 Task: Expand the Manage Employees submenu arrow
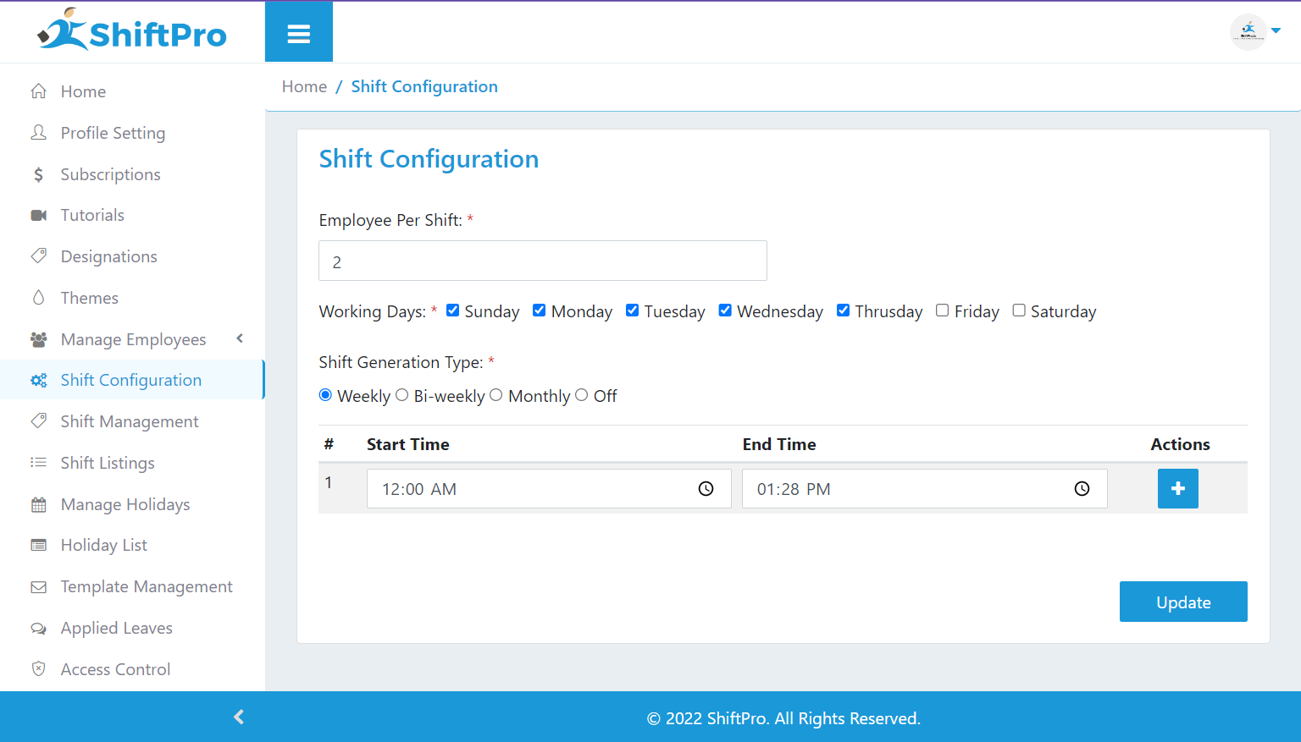click(240, 338)
